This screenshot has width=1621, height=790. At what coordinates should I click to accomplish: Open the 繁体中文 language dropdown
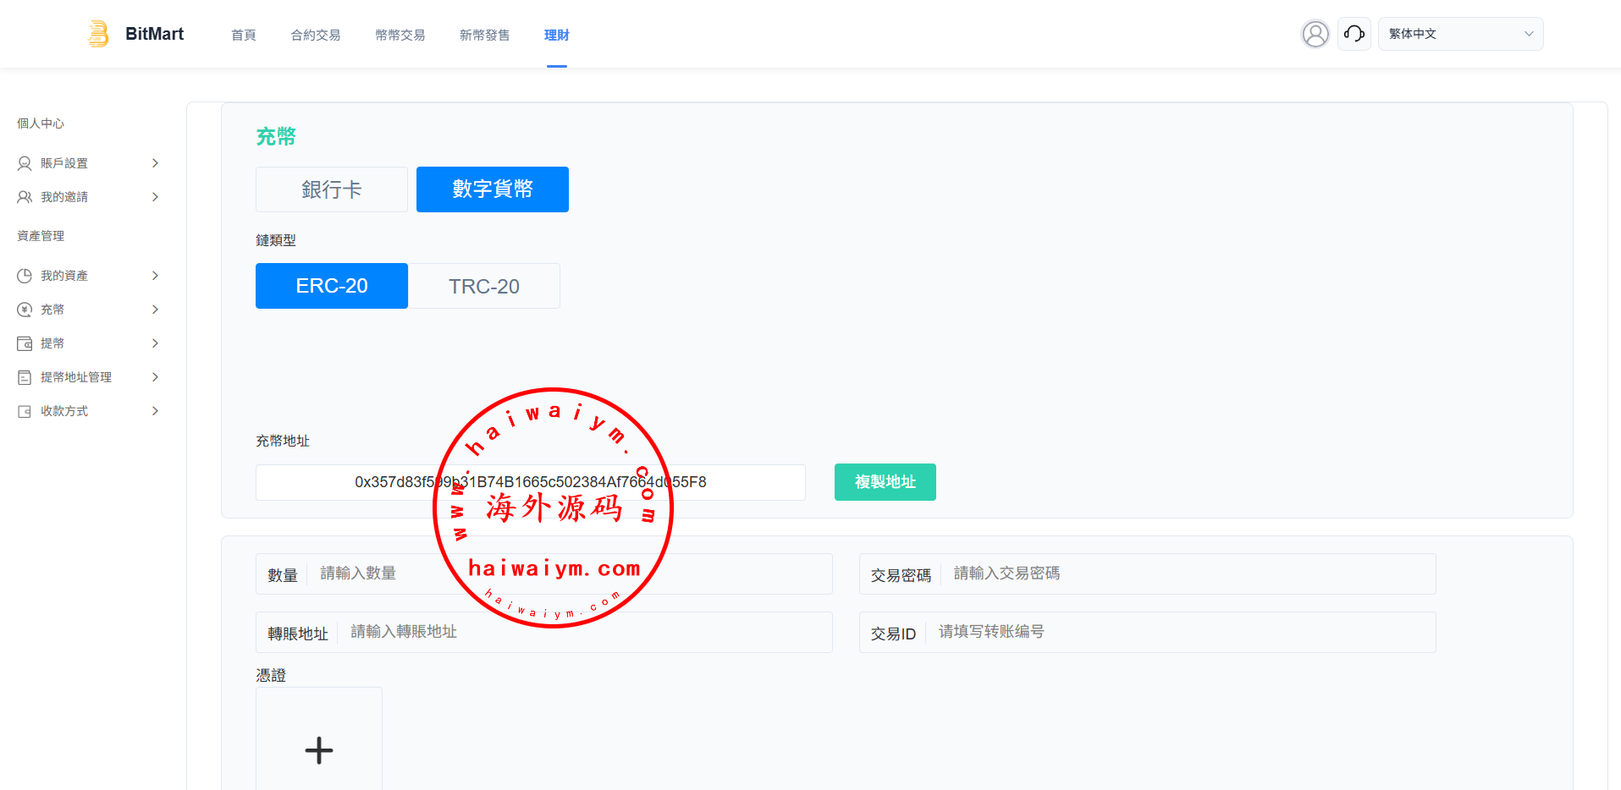(1460, 34)
